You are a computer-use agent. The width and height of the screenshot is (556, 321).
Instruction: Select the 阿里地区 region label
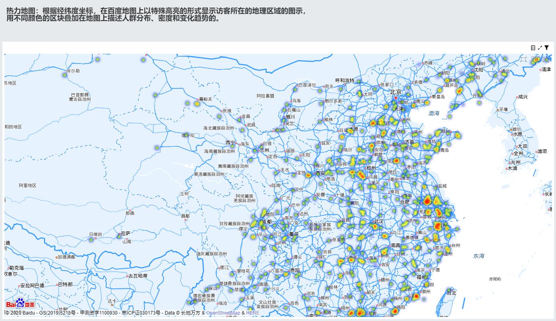(x=28, y=186)
